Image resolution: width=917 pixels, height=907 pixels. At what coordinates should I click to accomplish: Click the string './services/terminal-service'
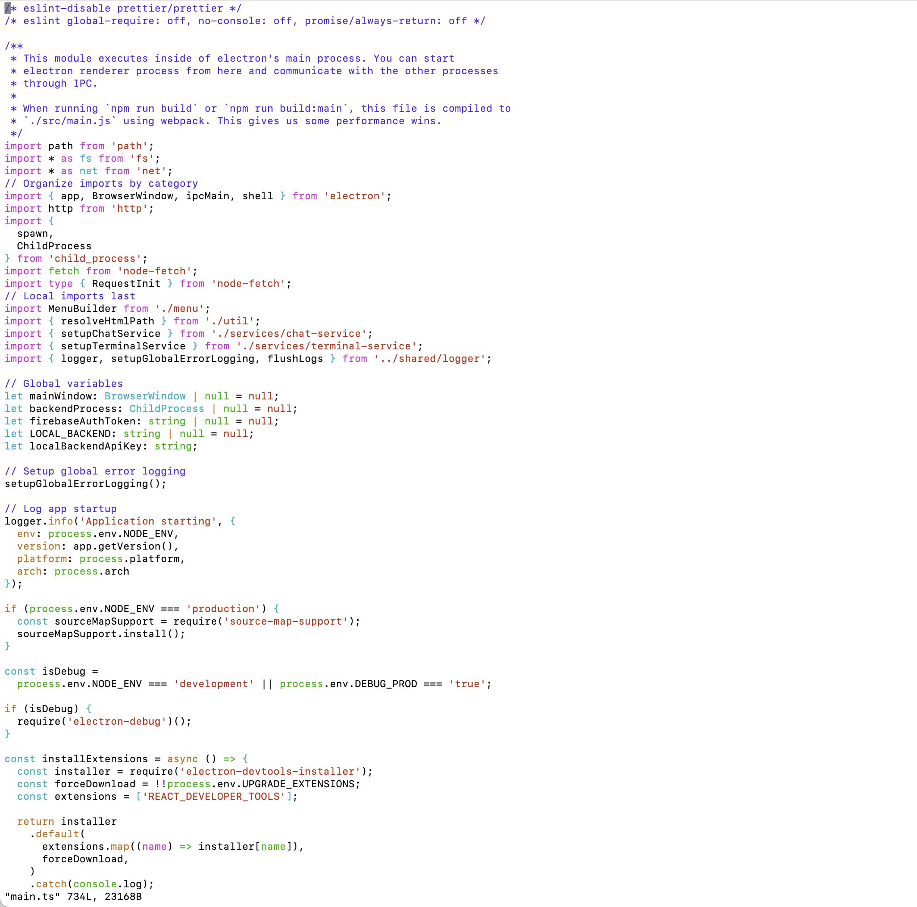327,346
